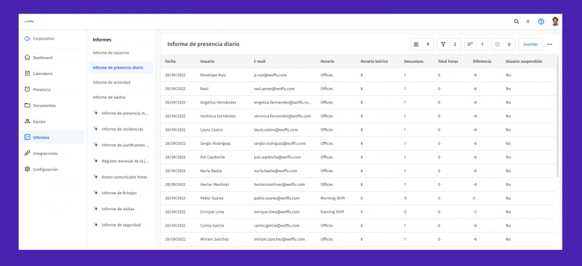The height and width of the screenshot is (266, 582).
Task: Click sparkle icon beside Informe de seguridad
Action: click(x=96, y=225)
